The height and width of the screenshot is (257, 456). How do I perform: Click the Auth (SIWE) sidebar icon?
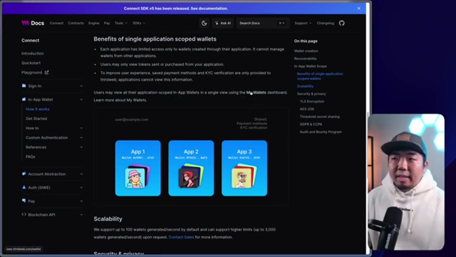pyautogui.click(x=24, y=187)
